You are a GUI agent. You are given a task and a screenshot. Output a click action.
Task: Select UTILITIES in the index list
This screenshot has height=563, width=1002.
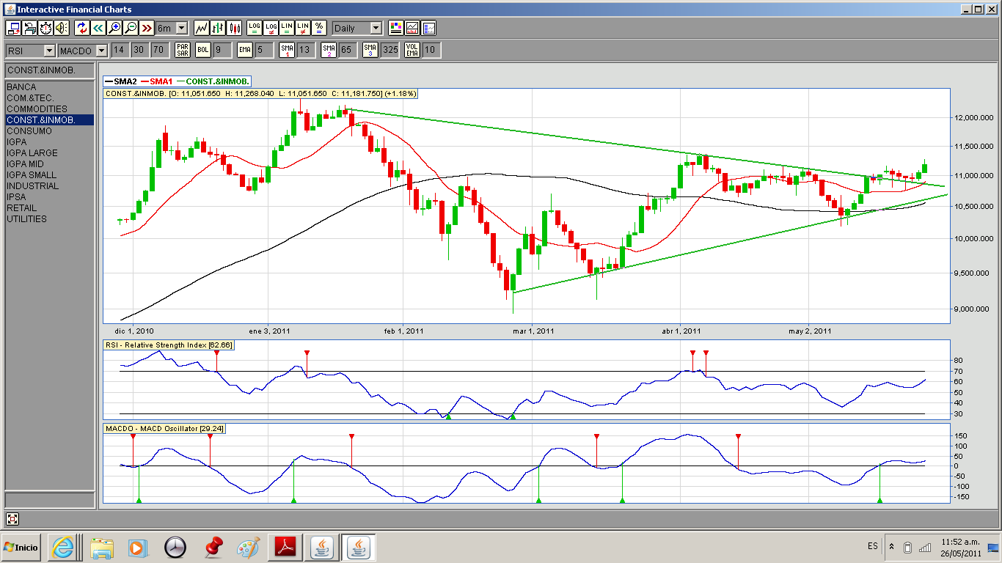click(x=26, y=219)
